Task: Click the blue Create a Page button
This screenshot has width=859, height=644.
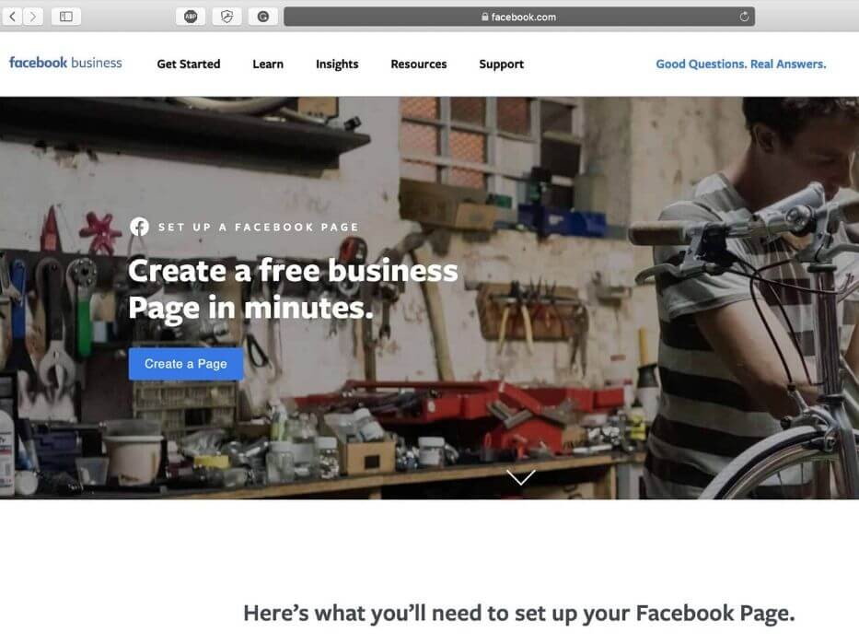Action: coord(186,364)
